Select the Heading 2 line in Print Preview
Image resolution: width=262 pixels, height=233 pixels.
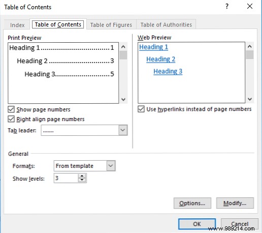click(x=65, y=61)
